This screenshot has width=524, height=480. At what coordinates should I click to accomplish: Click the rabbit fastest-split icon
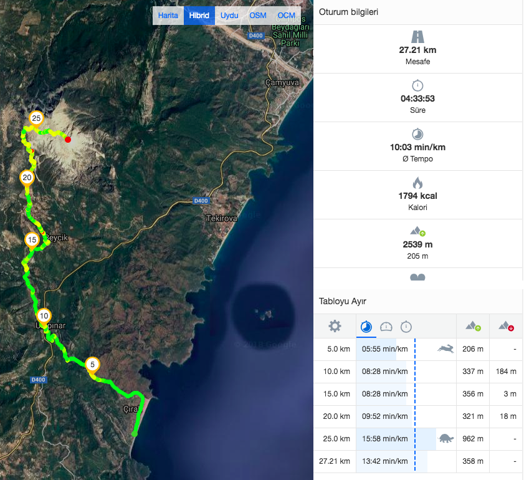[x=445, y=349]
